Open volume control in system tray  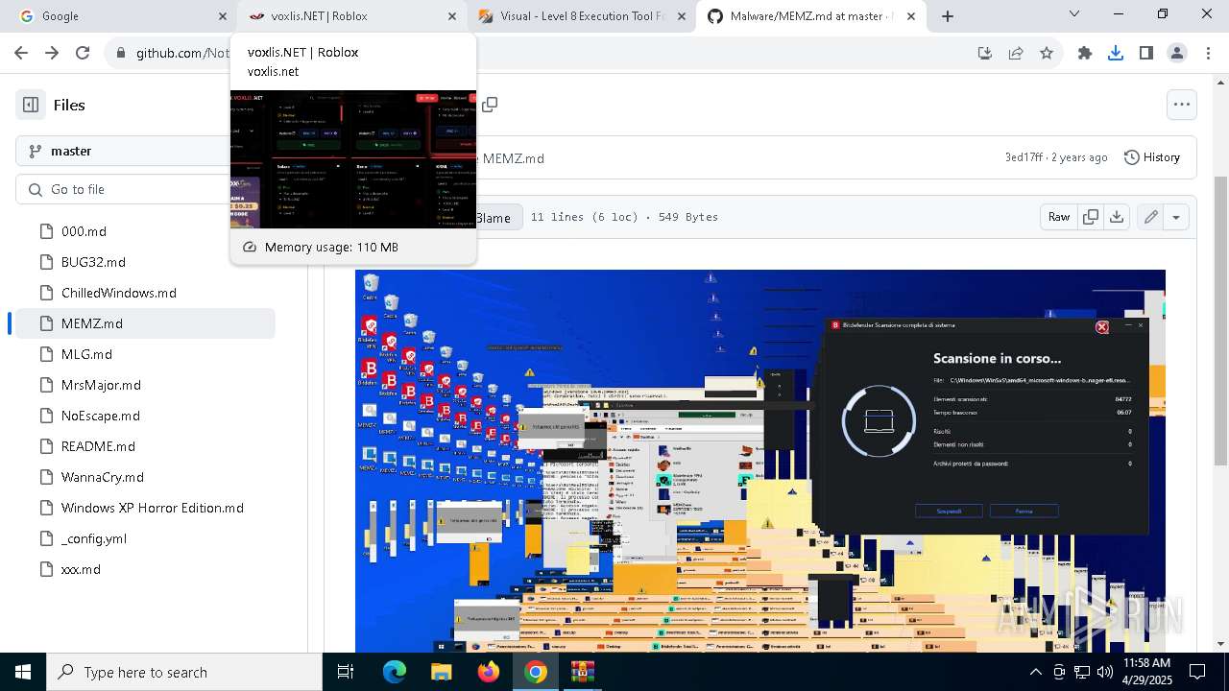1105,672
